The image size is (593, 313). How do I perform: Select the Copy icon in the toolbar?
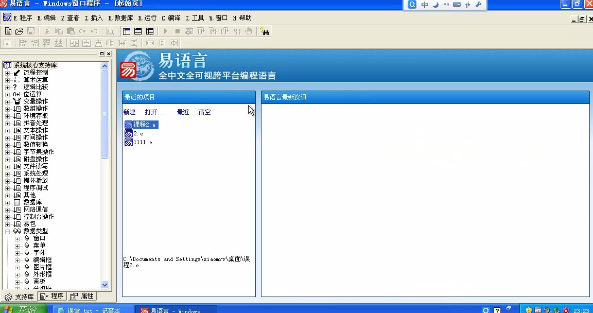click(58, 31)
